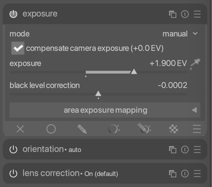Toggle the orientation module power button
Screen dimensions: 212x187
(x=13, y=150)
